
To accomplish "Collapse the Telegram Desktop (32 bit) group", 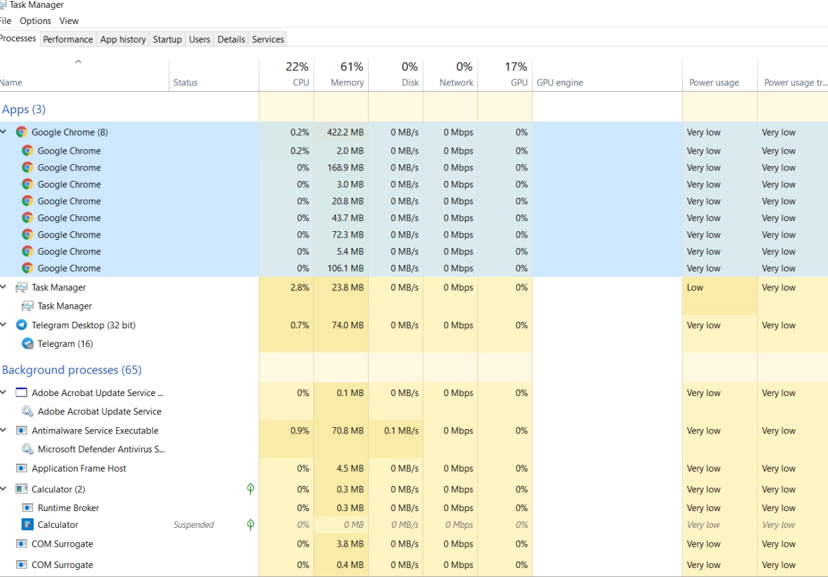I will click(3, 324).
